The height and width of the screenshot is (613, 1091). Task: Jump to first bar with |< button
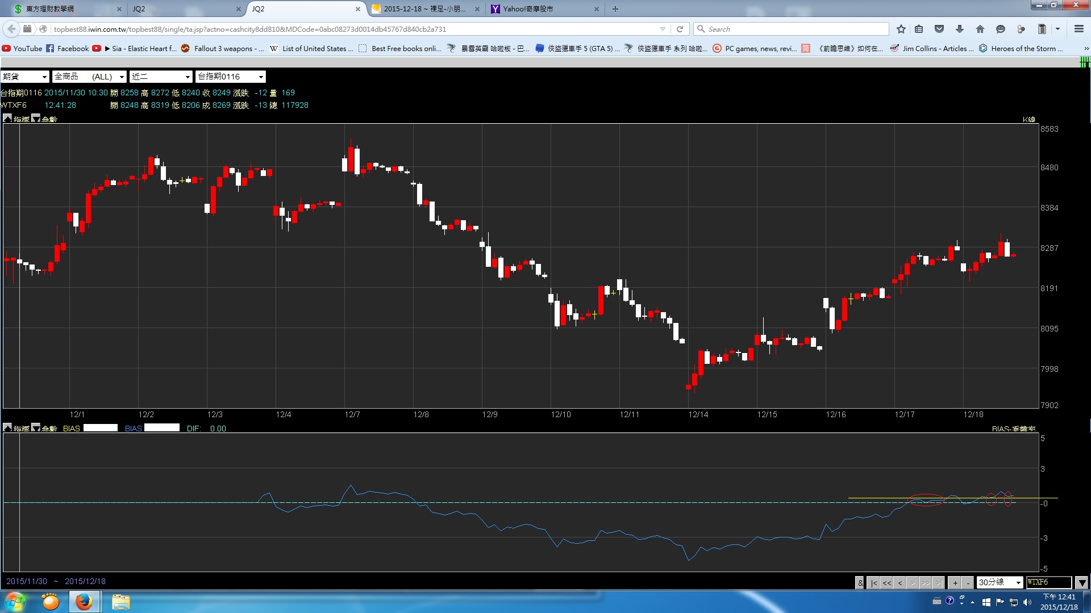click(x=873, y=583)
